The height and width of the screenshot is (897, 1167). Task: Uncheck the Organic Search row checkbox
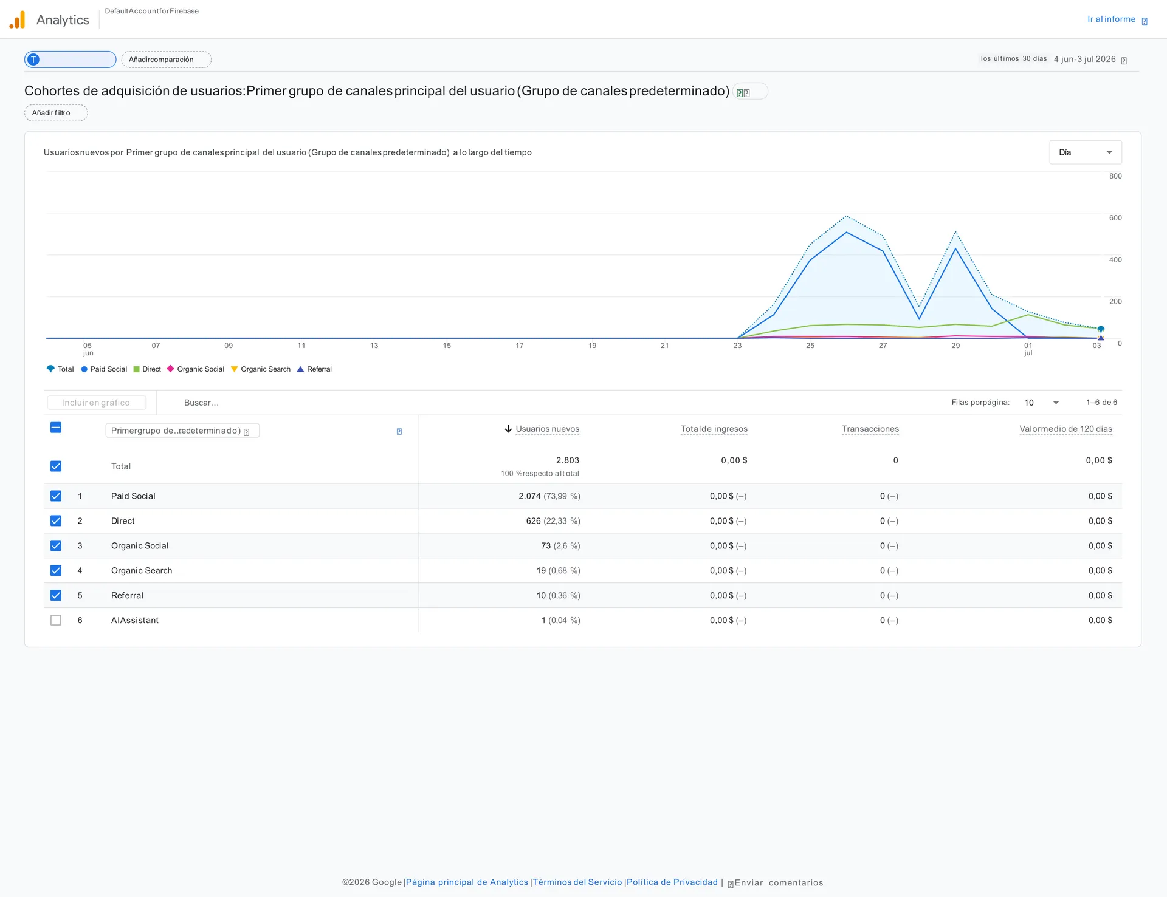(x=56, y=571)
